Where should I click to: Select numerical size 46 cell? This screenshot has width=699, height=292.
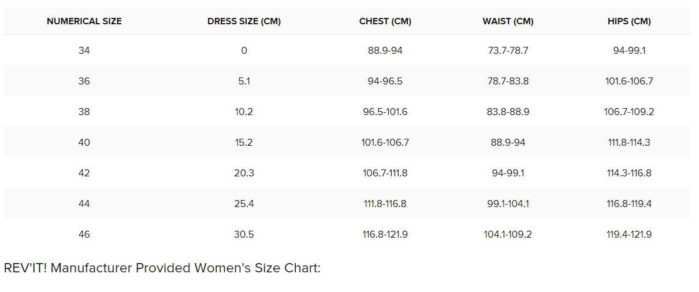pyautogui.click(x=84, y=234)
